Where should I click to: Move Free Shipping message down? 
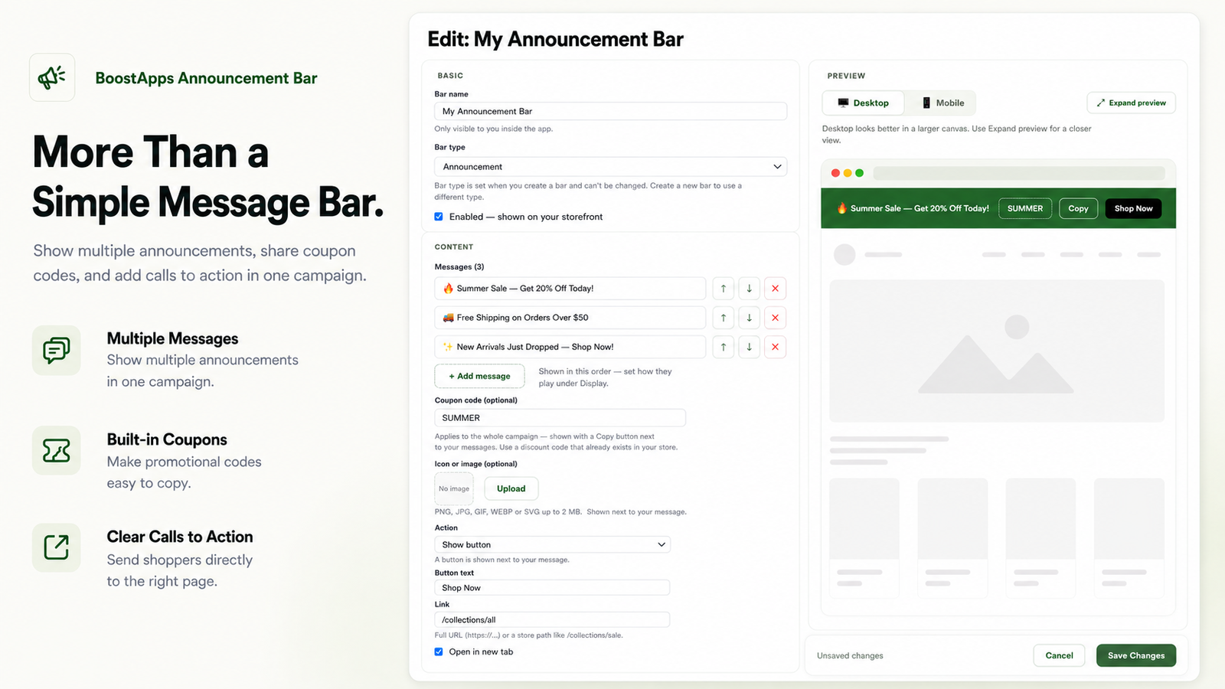(749, 318)
